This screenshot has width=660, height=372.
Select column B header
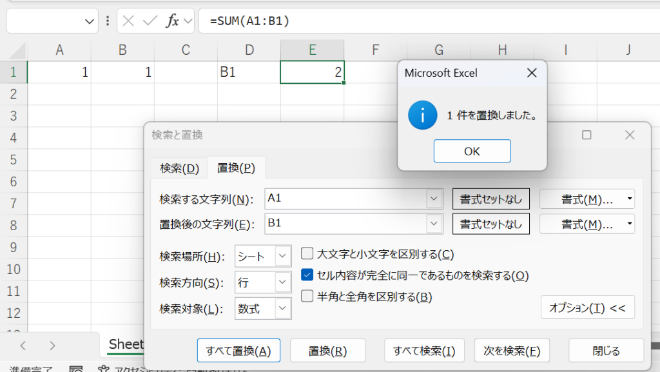[122, 50]
